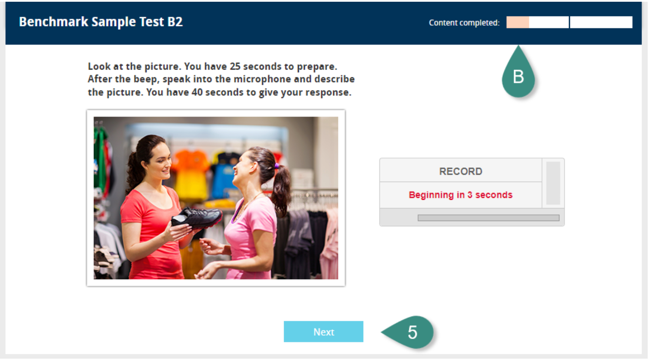Click the horizontal recording progress bar

[x=488, y=218]
